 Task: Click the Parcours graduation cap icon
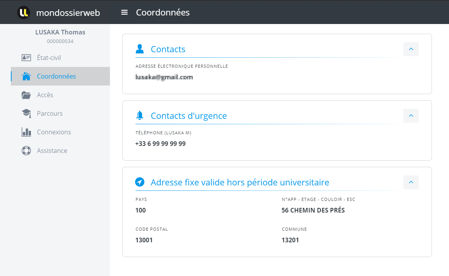[x=26, y=113]
